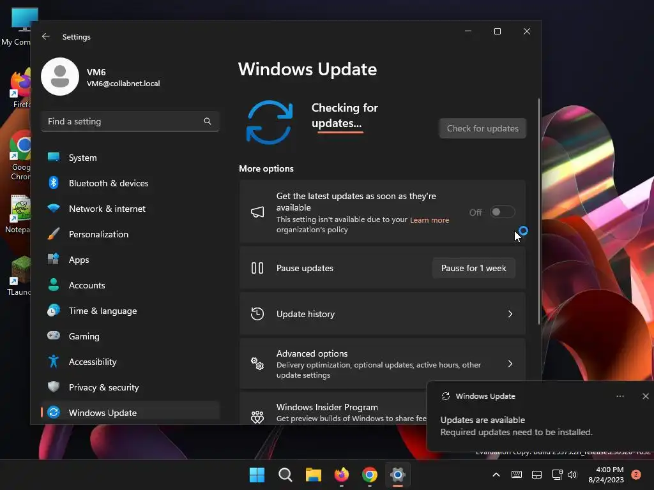Click the Windows Update sync icon in sidebar
This screenshot has height=490, width=654.
point(54,412)
